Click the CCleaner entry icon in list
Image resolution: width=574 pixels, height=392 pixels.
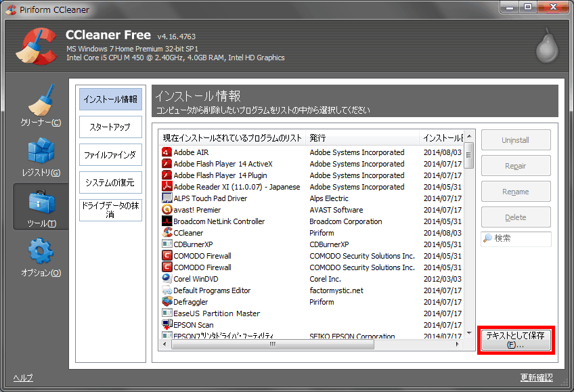167,232
